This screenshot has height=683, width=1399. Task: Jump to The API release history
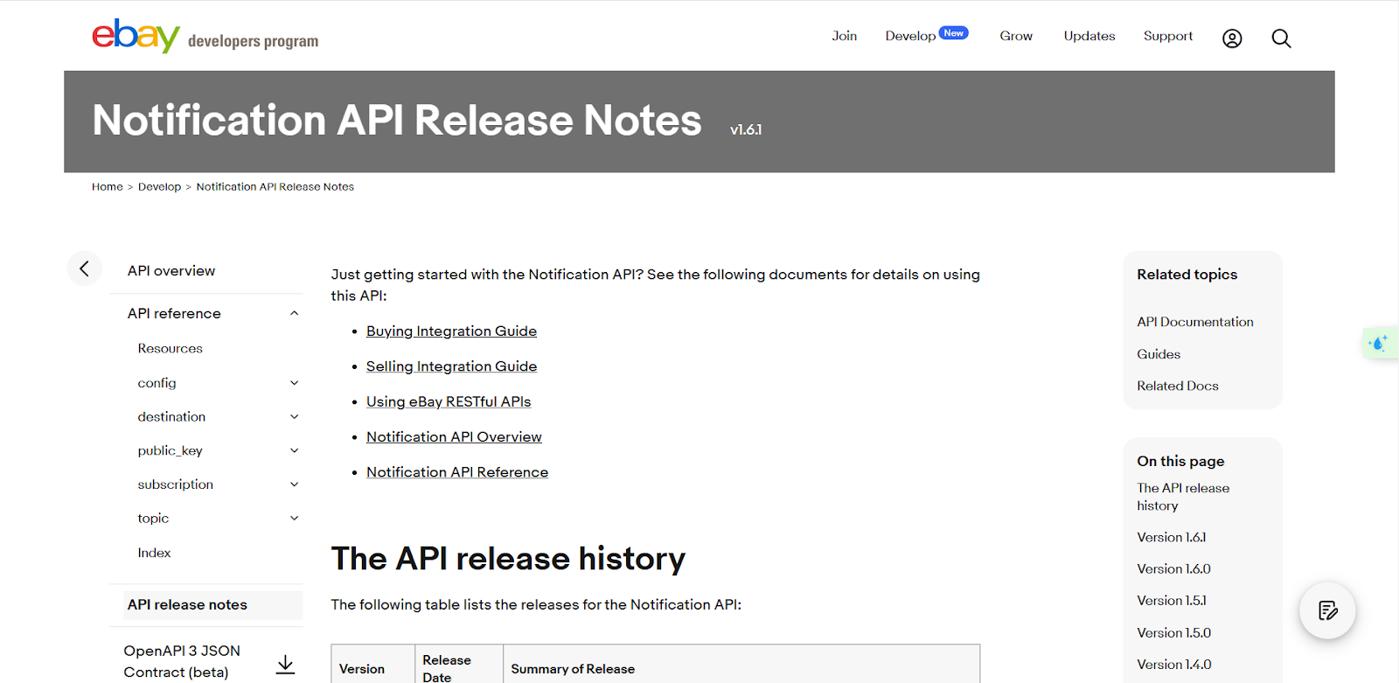click(x=1183, y=497)
